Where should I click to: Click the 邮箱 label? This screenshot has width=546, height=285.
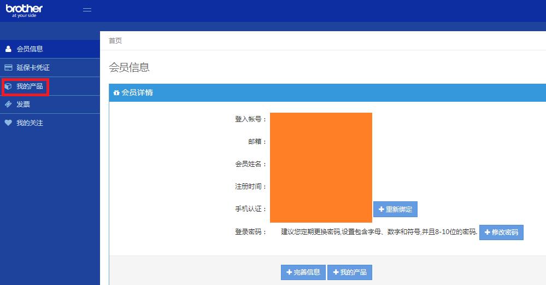[257, 142]
